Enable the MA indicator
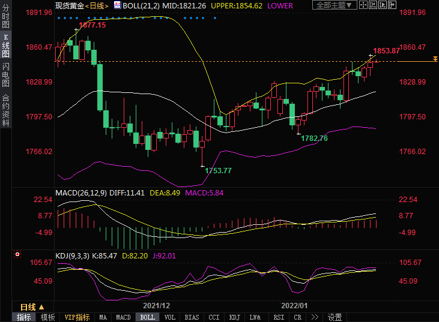The image size is (439, 322). [103, 317]
